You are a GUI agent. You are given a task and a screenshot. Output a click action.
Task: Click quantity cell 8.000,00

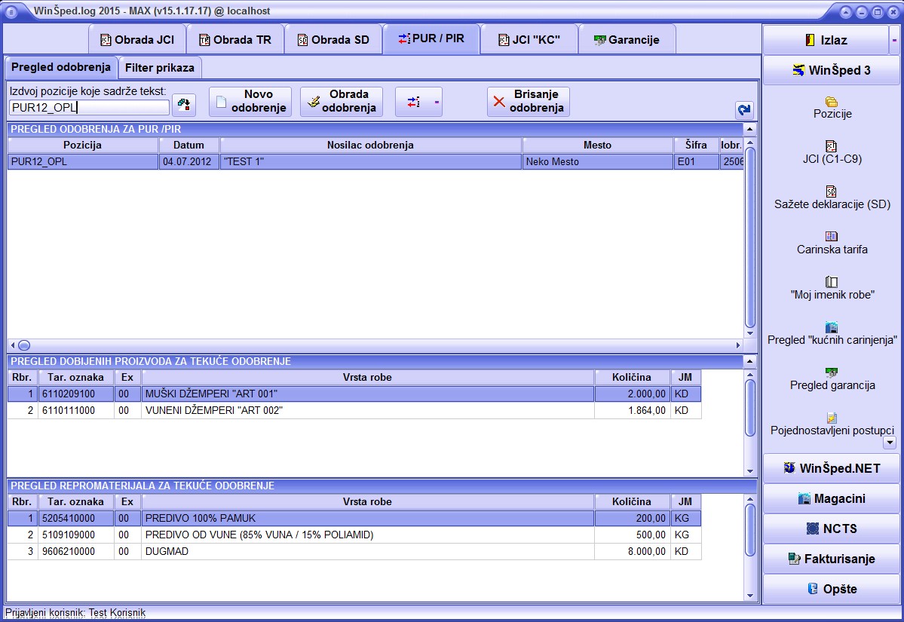pos(632,552)
